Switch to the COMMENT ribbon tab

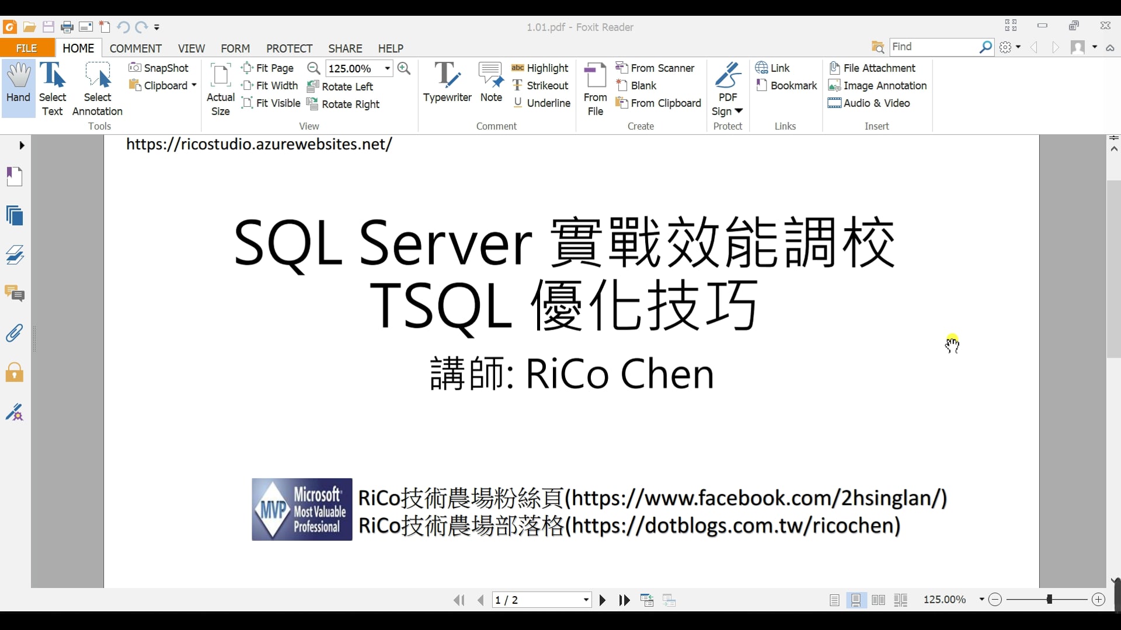point(135,48)
